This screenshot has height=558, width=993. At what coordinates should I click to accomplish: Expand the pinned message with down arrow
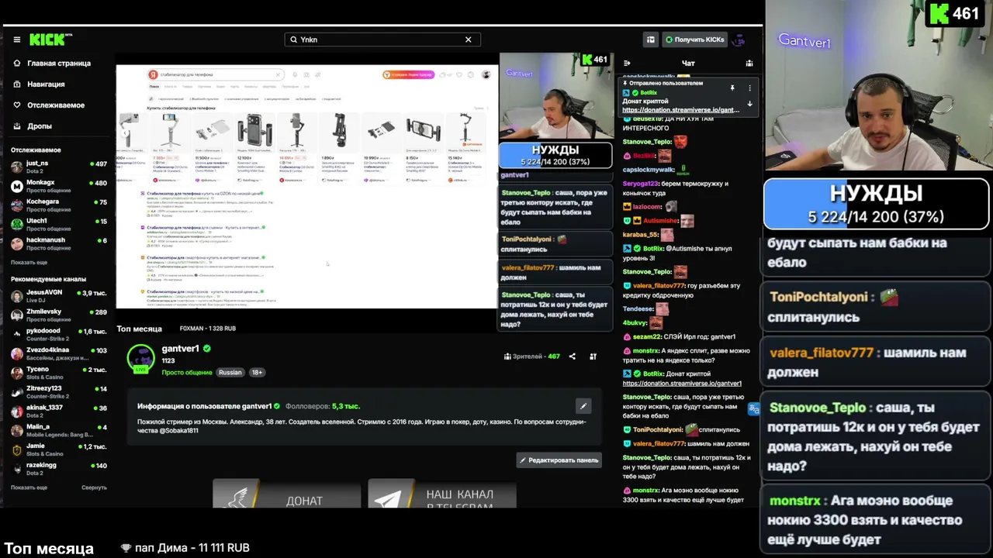[x=749, y=104]
